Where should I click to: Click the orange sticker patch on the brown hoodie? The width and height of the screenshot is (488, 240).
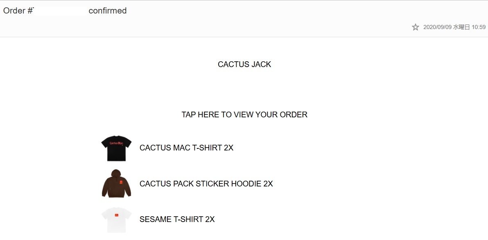pyautogui.click(x=121, y=182)
